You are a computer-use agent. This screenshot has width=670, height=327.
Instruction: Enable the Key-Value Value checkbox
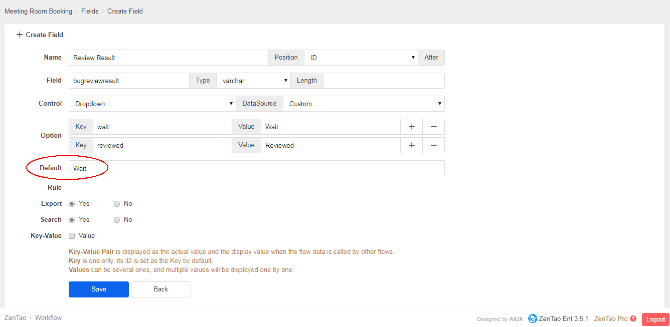click(x=72, y=236)
